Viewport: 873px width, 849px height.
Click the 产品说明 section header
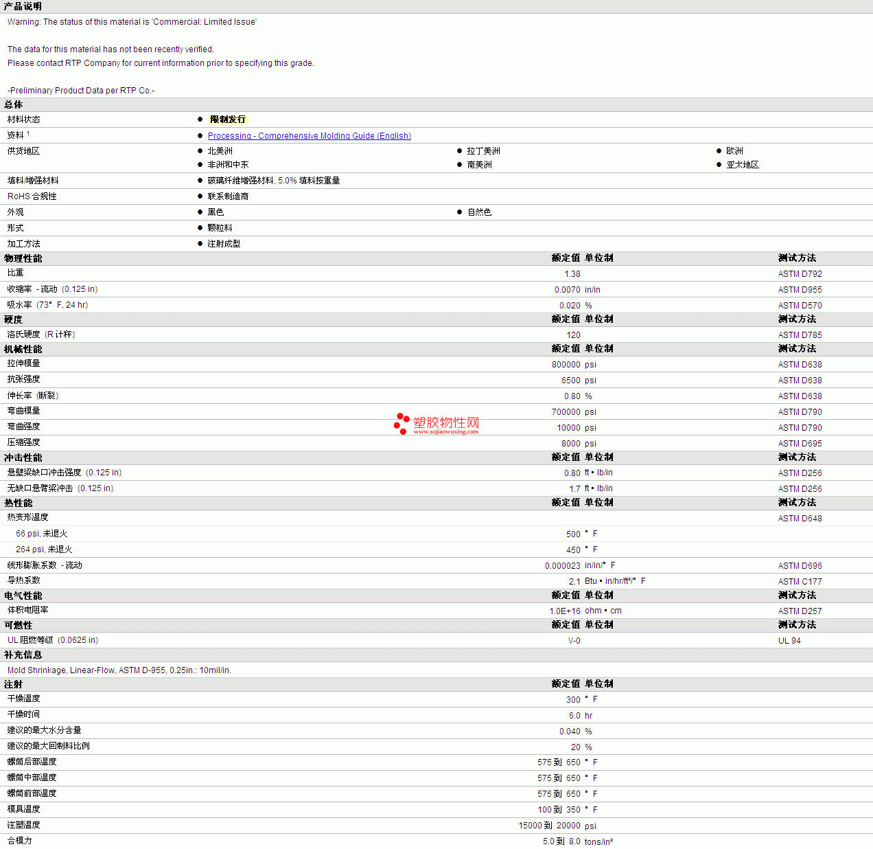pos(23,6)
